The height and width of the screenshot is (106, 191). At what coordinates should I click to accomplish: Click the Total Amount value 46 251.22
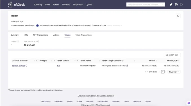click(29, 45)
